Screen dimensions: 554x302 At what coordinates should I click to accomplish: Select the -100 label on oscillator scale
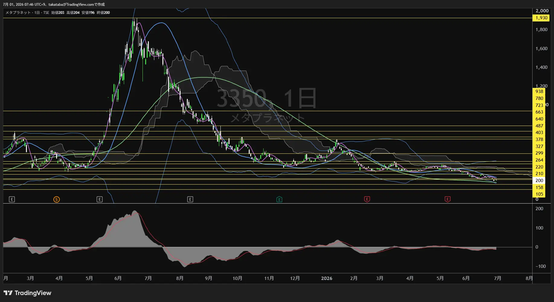pos(540,266)
